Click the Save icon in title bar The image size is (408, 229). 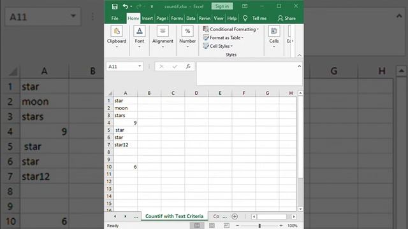point(115,6)
